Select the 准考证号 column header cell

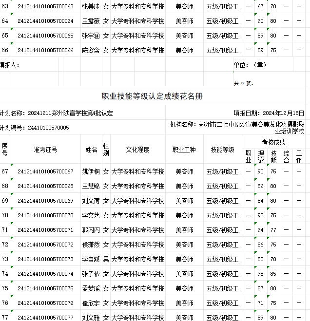pos(45,150)
